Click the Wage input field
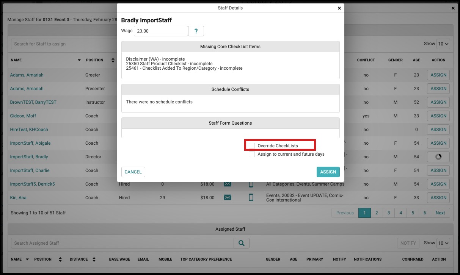 (x=161, y=31)
